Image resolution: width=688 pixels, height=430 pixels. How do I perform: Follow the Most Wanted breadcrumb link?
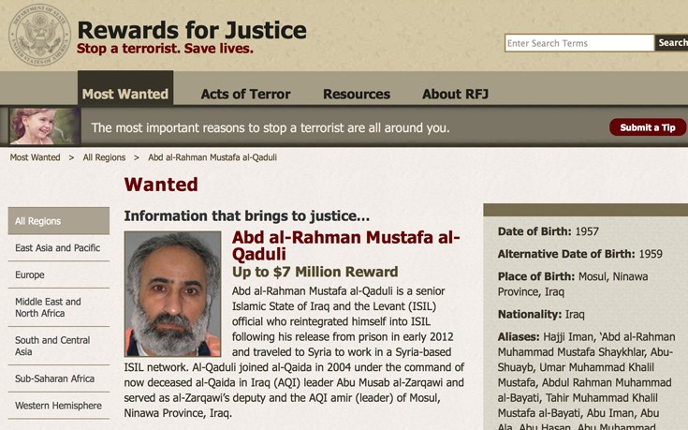[36, 157]
